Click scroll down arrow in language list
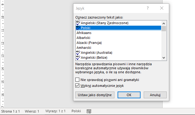The width and height of the screenshot is (195, 115). click(164, 57)
